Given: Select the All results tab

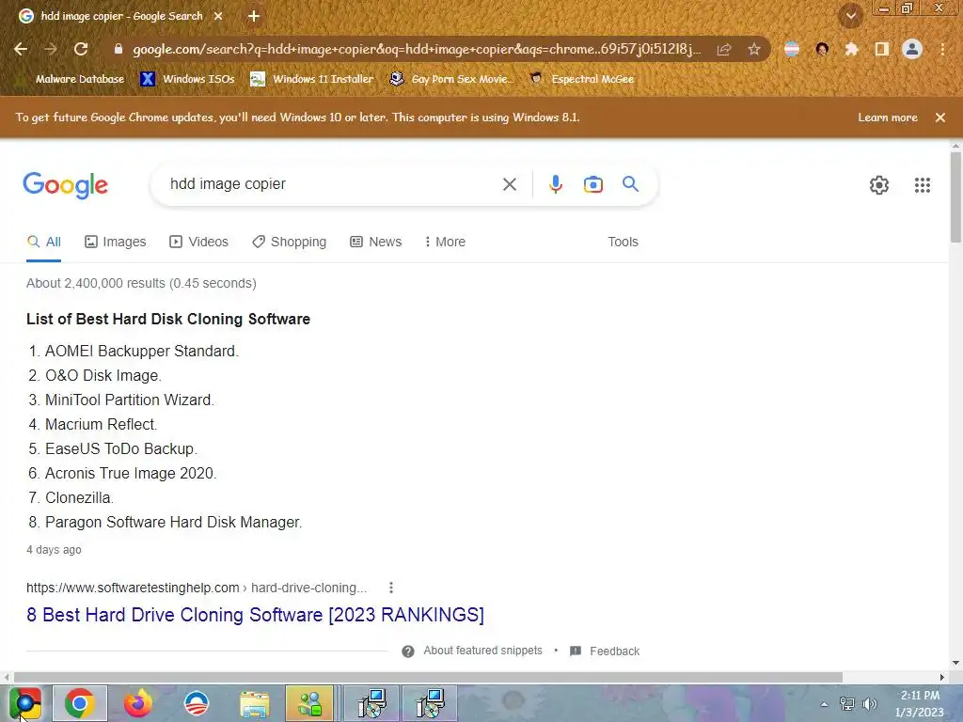Looking at the screenshot, I should pos(43,242).
